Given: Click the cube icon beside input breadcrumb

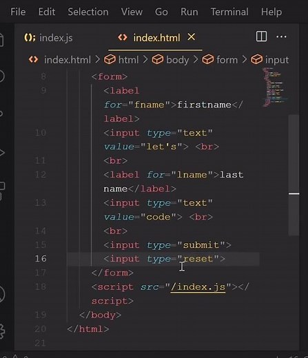Looking at the screenshot, I should (256, 60).
